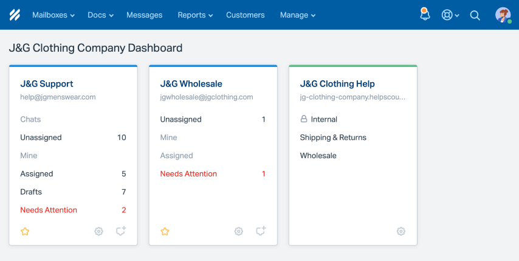Viewport: 519px width, 261px height.
Task: Open the user profile avatar
Action: [503, 15]
